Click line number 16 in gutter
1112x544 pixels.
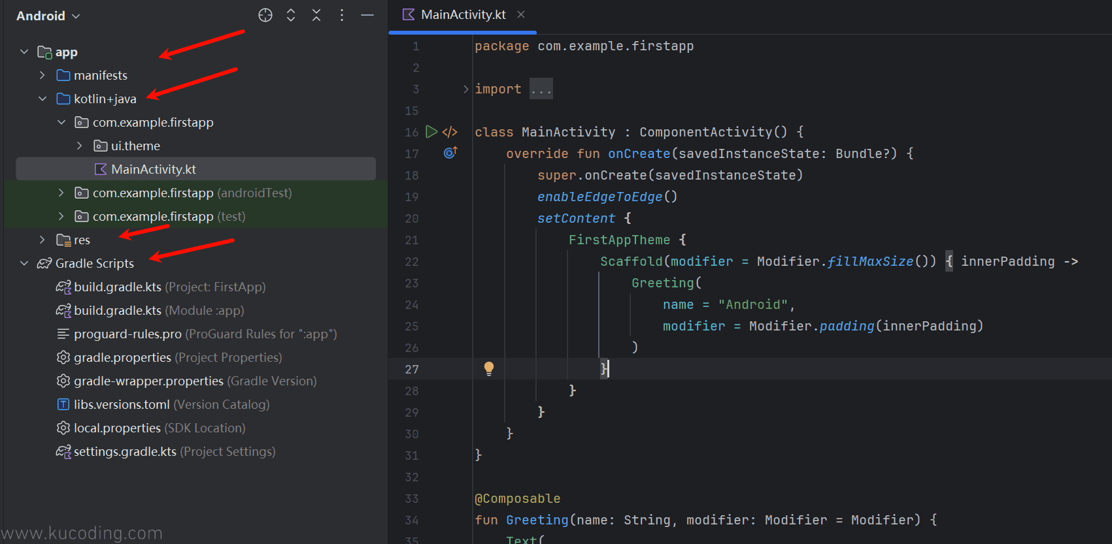coord(411,133)
